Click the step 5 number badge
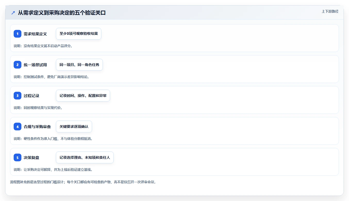This screenshot has width=349, height=201. pyautogui.click(x=18, y=157)
